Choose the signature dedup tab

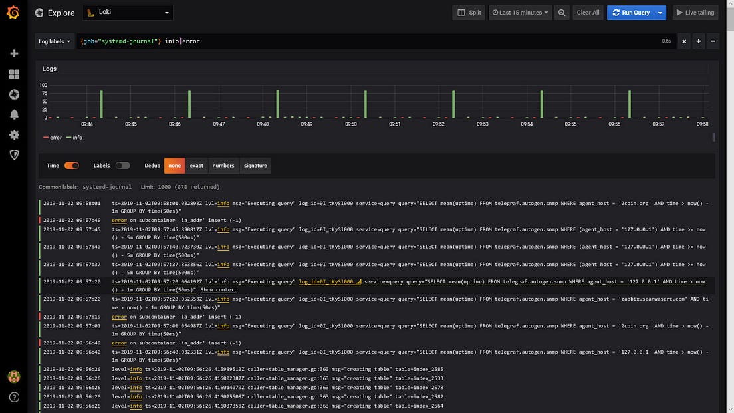[x=255, y=166]
